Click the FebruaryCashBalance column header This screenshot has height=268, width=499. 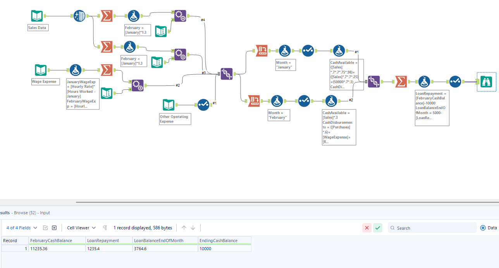51,241
